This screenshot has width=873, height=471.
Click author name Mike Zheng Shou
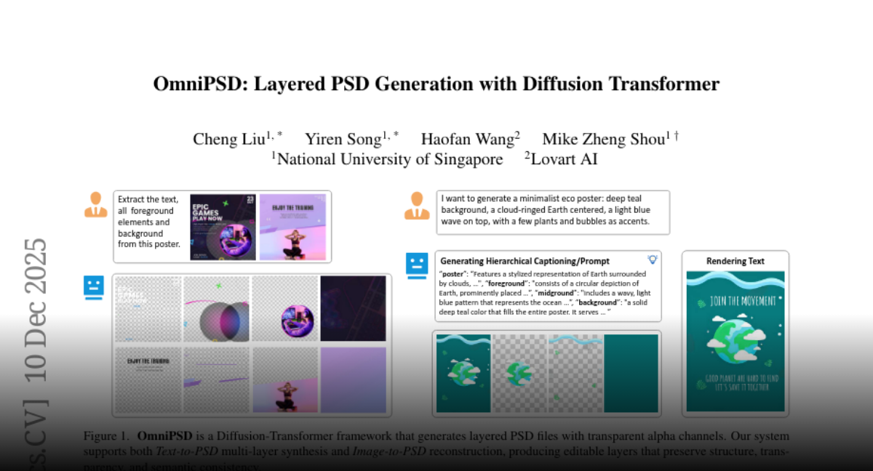[603, 139]
